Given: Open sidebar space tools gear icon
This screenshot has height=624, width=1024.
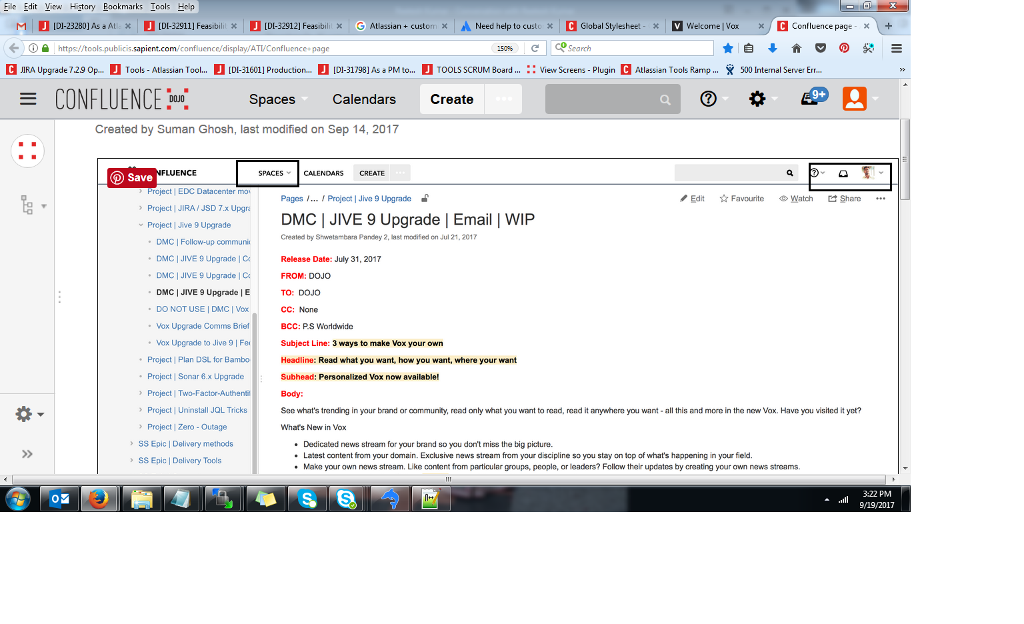Looking at the screenshot, I should point(24,414).
